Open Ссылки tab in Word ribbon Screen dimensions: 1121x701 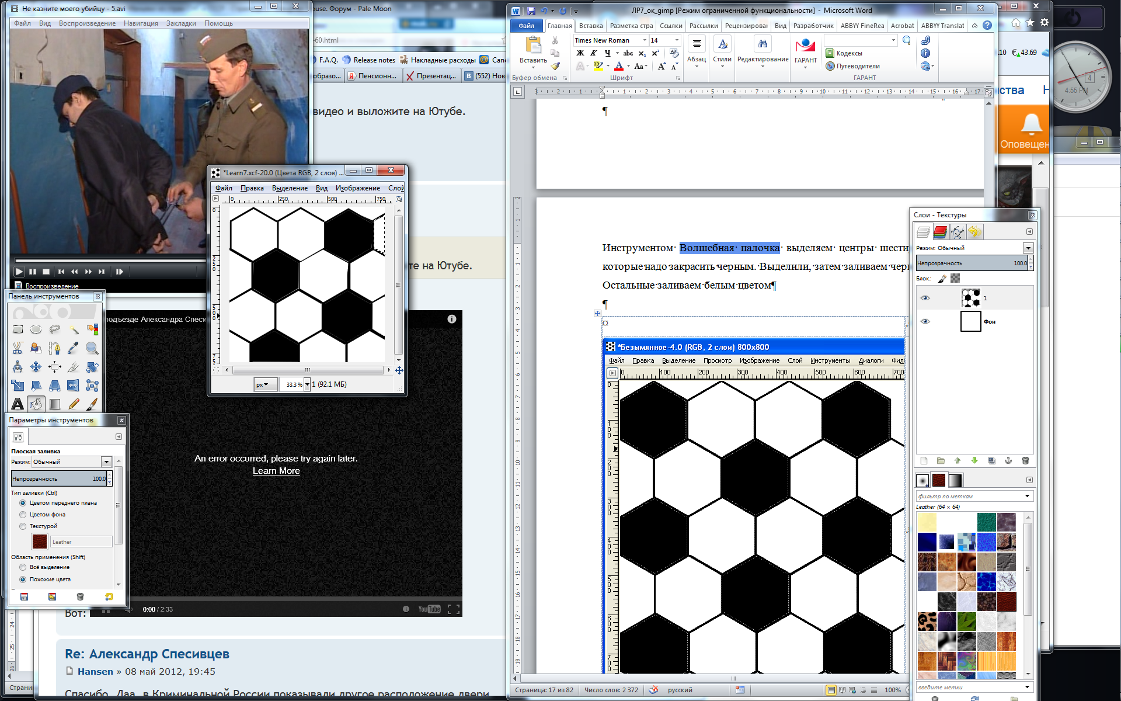click(671, 26)
